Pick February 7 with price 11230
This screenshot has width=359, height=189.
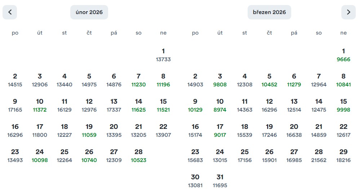coord(139,80)
